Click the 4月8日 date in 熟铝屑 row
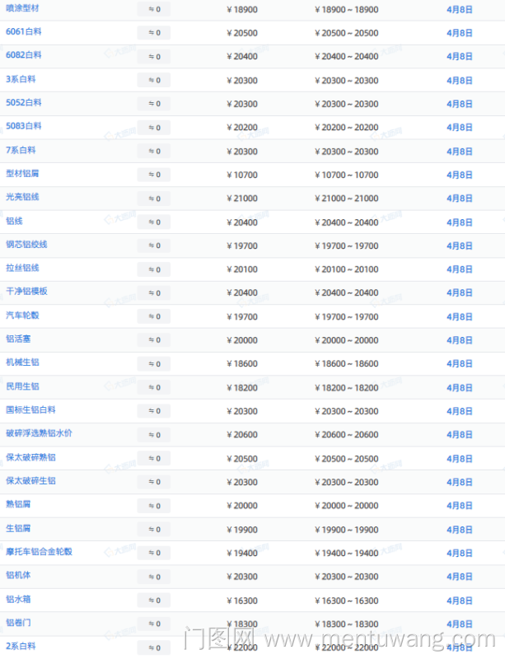Viewport: 505px width, 659px height. tap(460, 505)
